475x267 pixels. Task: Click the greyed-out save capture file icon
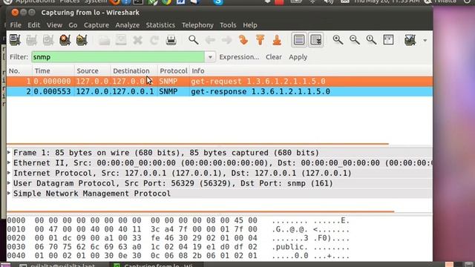coord(121,40)
